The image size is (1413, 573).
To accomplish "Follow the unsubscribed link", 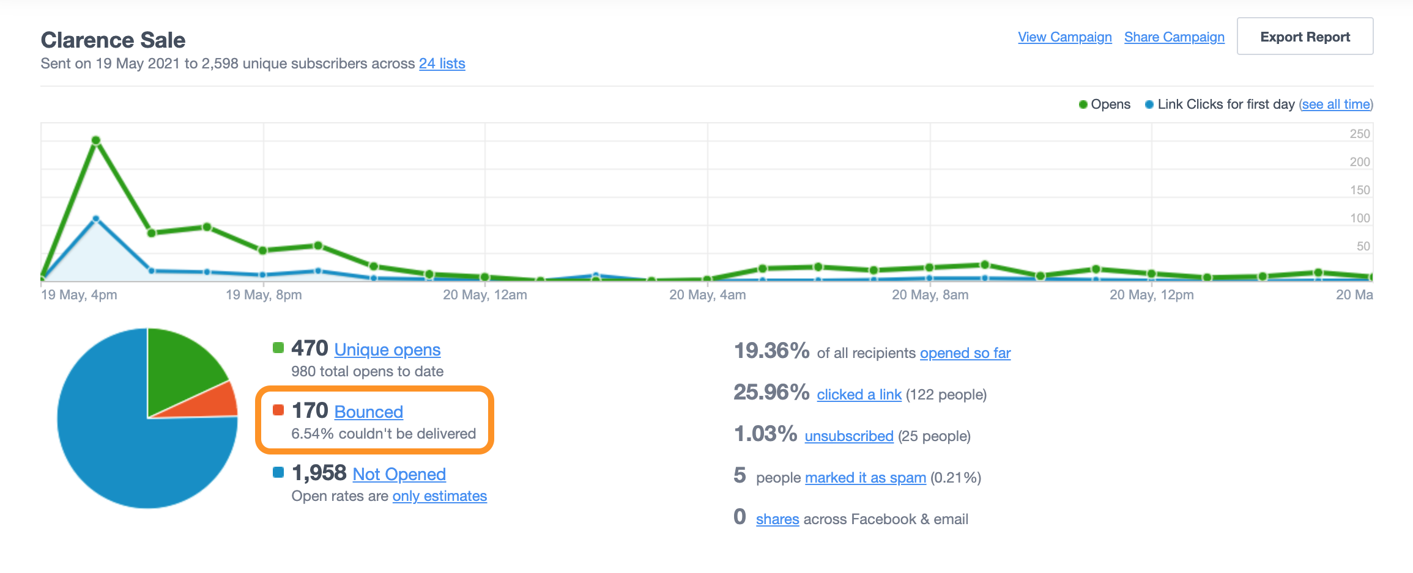I will (x=850, y=436).
